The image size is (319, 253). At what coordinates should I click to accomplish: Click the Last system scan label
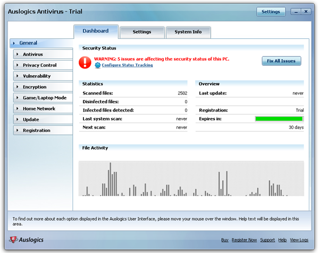[102, 119]
